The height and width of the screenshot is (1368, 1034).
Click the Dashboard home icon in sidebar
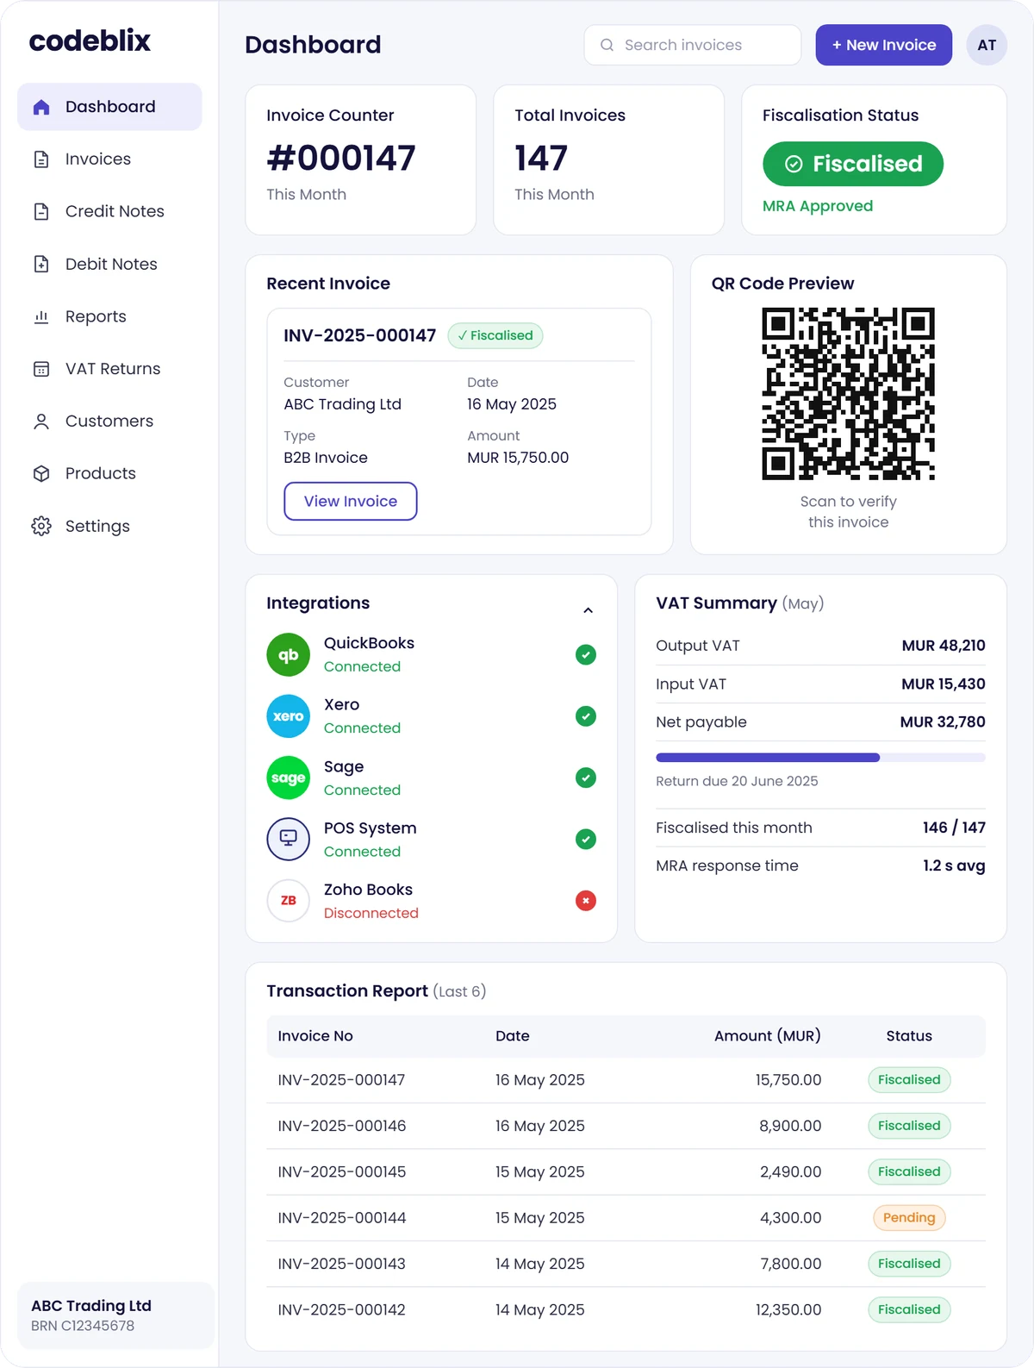[41, 107]
